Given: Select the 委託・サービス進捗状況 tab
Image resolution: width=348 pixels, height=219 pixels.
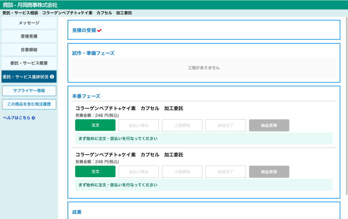Looking at the screenshot, I should [x=26, y=77].
